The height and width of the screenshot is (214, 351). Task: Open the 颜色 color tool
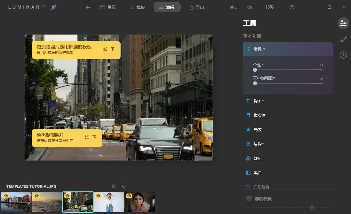pyautogui.click(x=257, y=158)
